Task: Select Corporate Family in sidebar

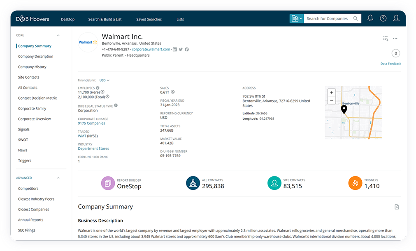Action: (x=32, y=109)
